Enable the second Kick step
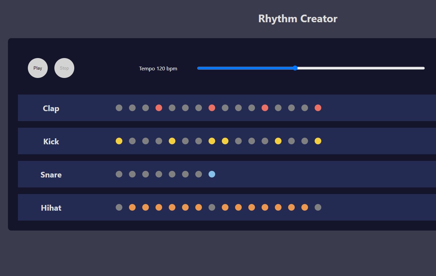Screen dimensions: 436x276 pyautogui.click(x=132, y=141)
